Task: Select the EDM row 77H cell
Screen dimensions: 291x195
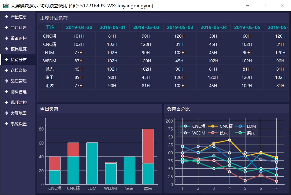Action: (x=79, y=53)
